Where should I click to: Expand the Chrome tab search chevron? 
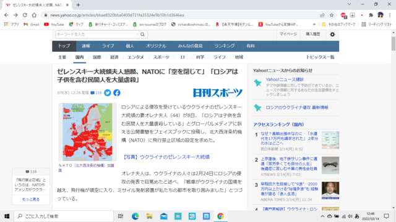click(x=349, y=4)
